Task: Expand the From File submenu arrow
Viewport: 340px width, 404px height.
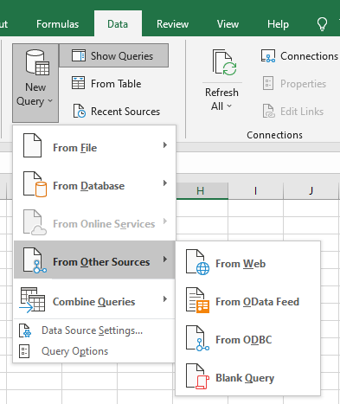Action: click(x=165, y=144)
